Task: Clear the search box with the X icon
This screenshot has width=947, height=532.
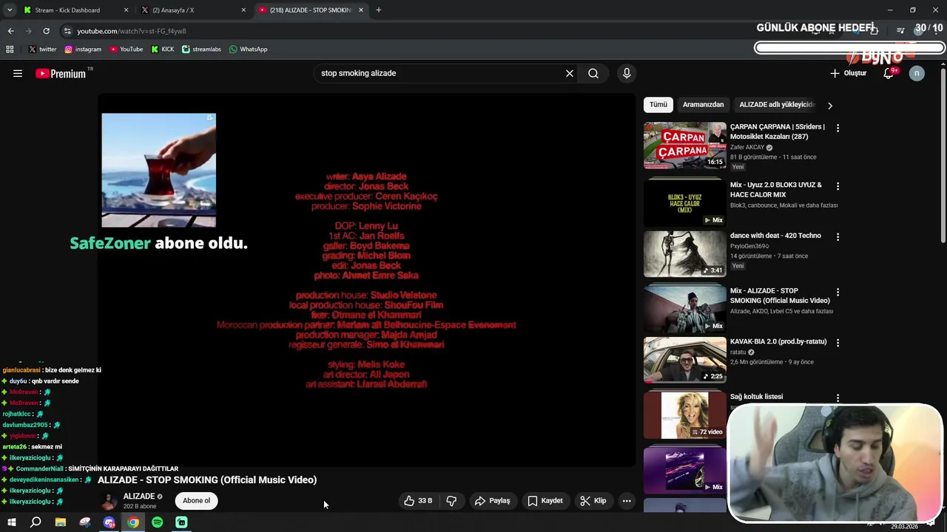Action: click(x=570, y=73)
